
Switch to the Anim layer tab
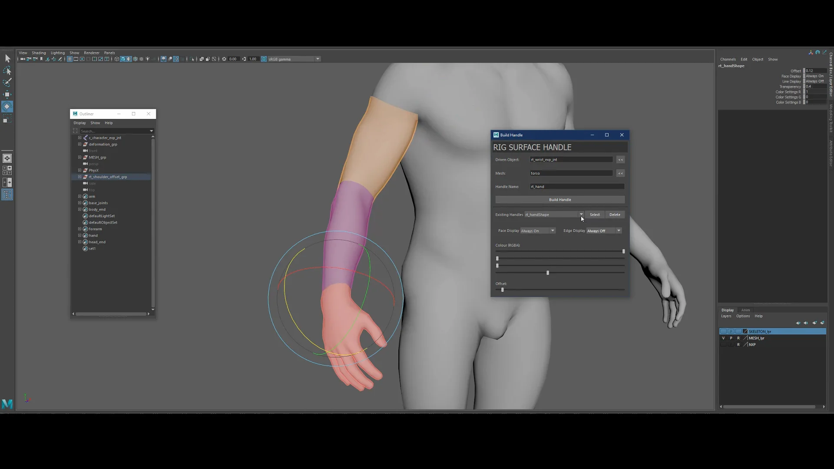pyautogui.click(x=745, y=310)
